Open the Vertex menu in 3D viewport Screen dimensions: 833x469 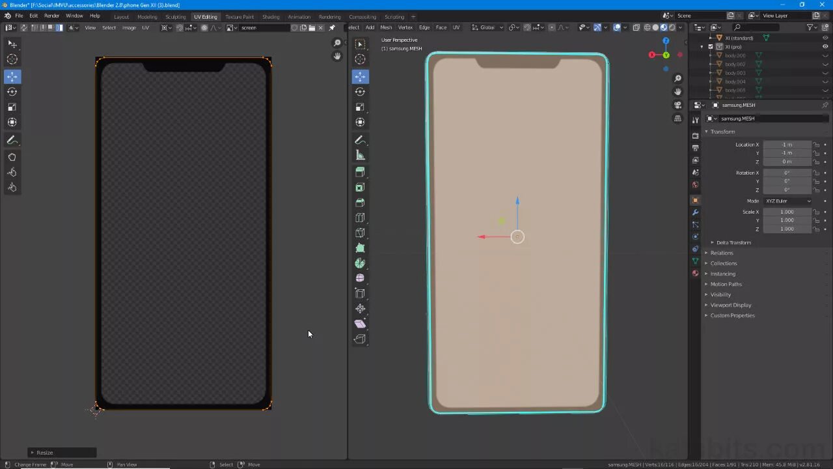point(405,27)
